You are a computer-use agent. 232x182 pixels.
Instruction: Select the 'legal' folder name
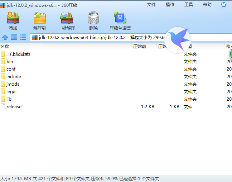click(11, 92)
